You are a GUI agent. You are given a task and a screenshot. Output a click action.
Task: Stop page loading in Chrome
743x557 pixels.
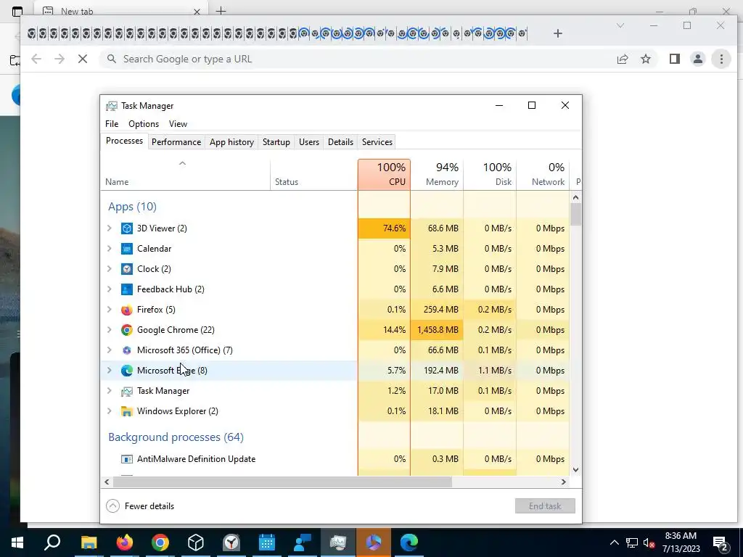pos(83,59)
